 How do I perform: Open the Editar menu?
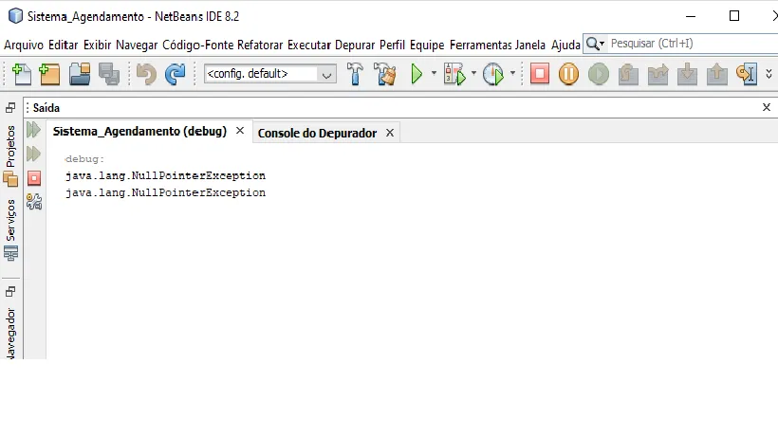click(x=63, y=45)
